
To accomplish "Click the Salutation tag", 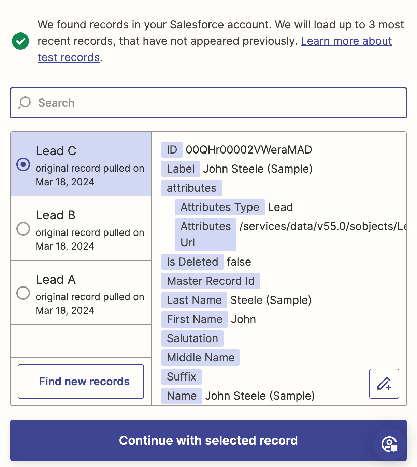I will coord(192,338).
